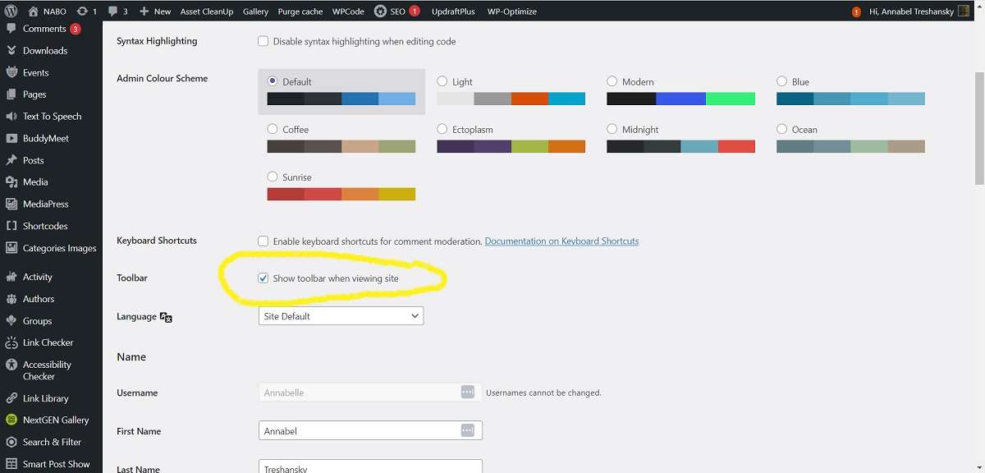Click the comments bubble icon in toolbar
This screenshot has height=473, width=985.
(113, 11)
